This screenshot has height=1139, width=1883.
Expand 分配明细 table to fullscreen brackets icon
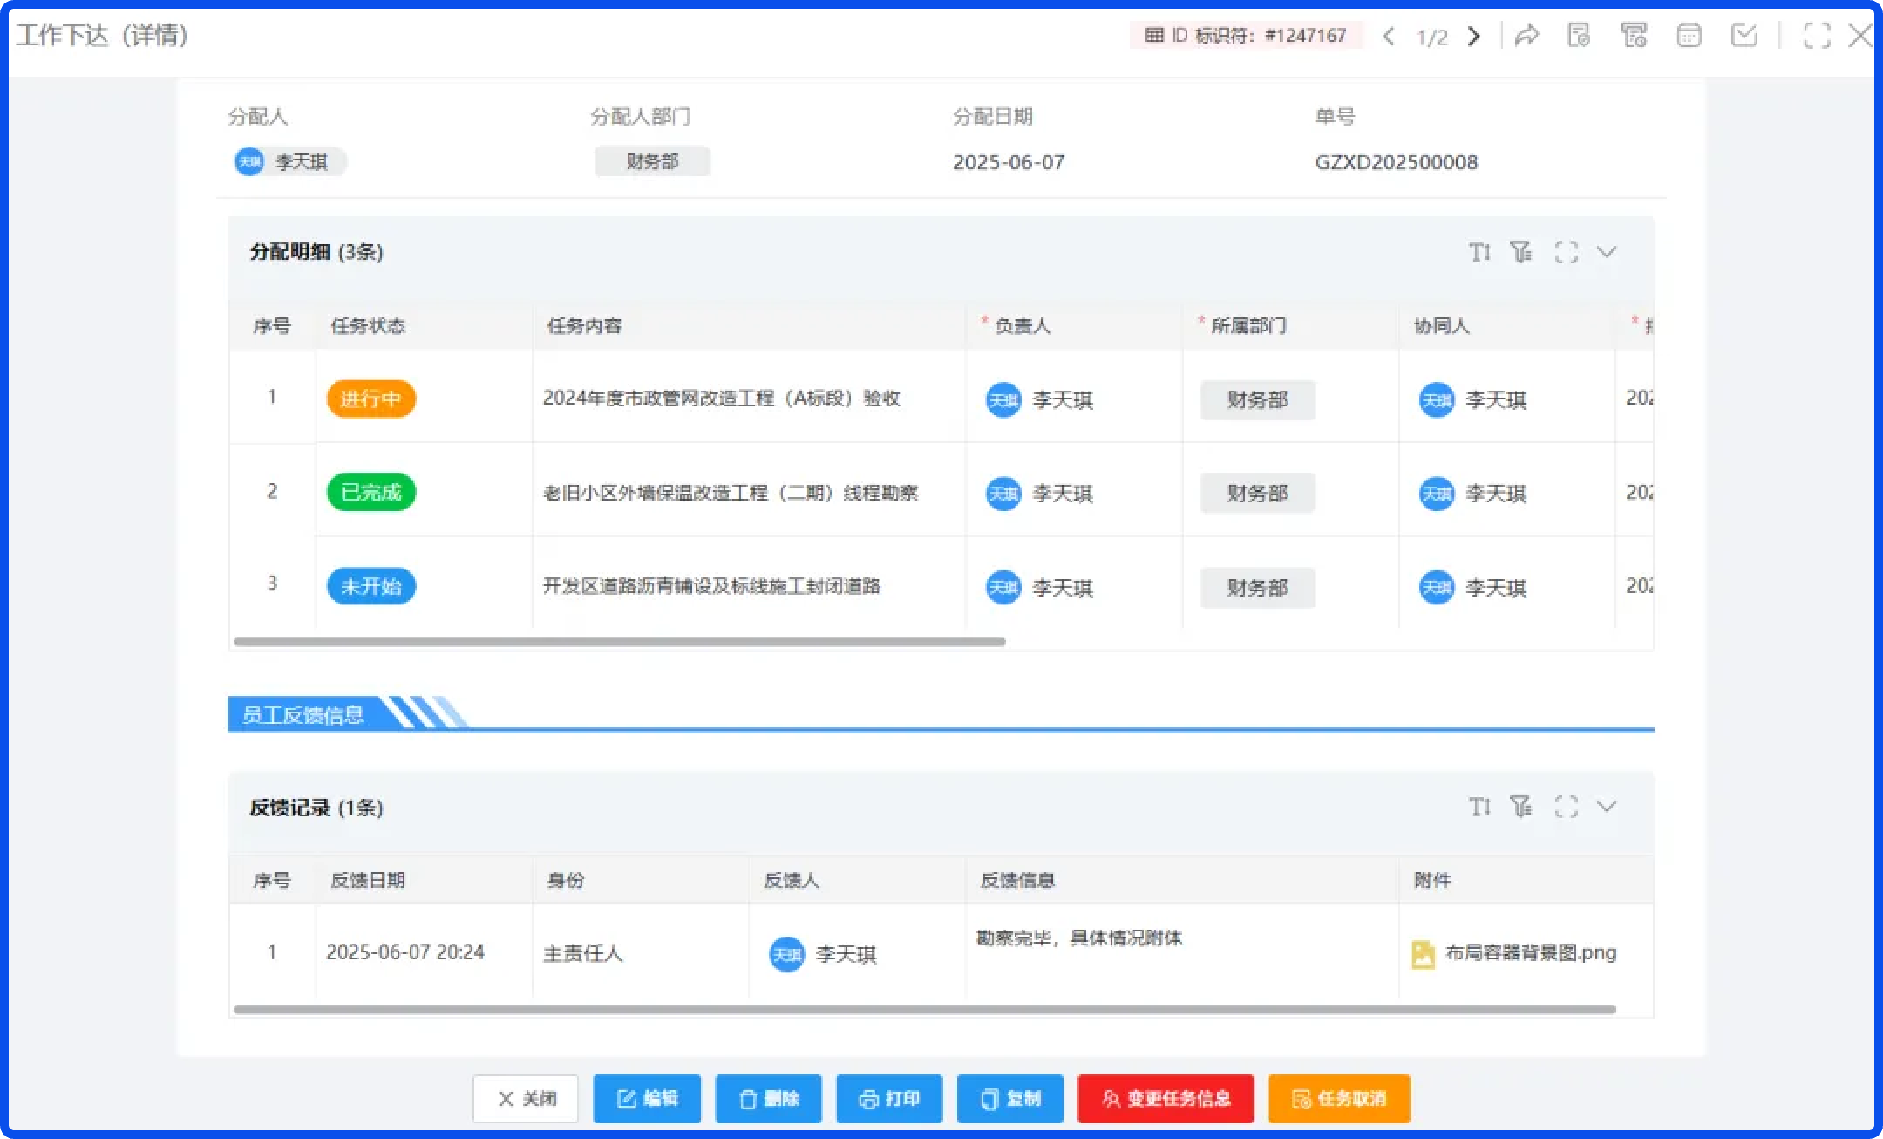pyautogui.click(x=1566, y=252)
